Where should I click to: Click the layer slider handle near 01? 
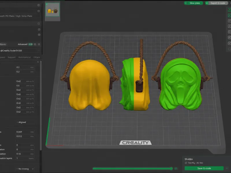pyautogui.click(x=171, y=168)
